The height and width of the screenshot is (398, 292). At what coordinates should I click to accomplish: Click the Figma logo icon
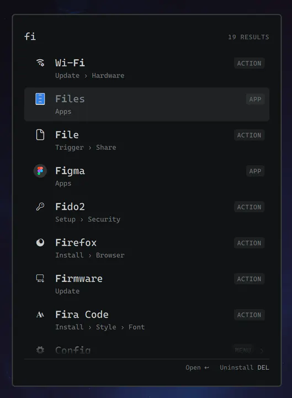pos(40,171)
